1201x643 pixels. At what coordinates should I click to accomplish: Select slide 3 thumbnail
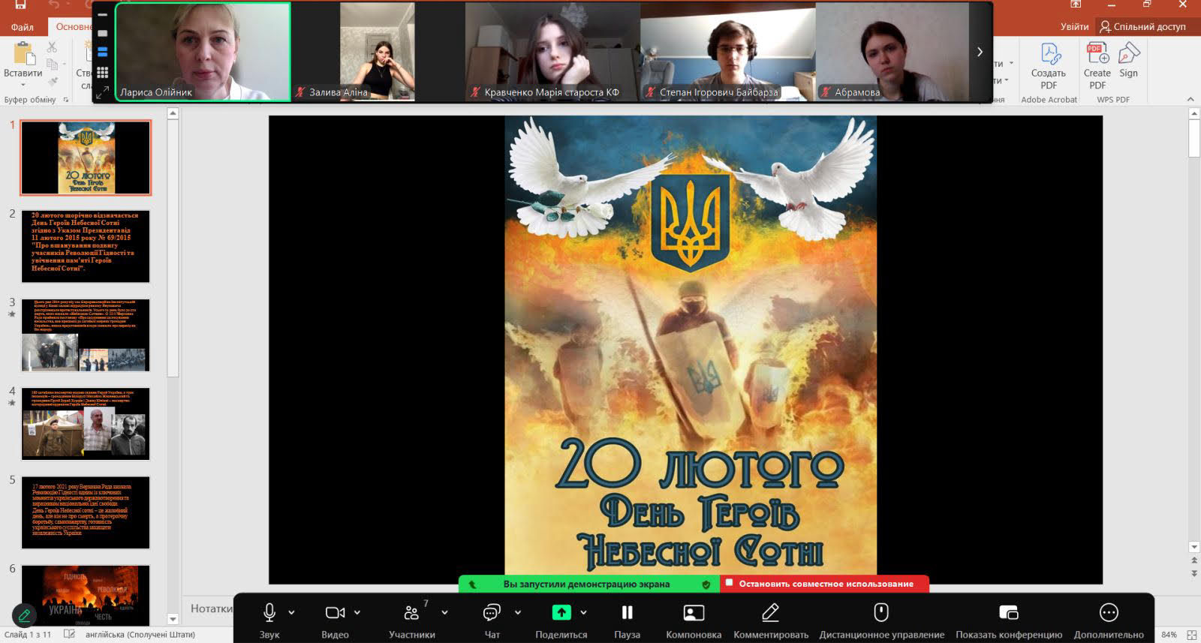pyautogui.click(x=86, y=335)
